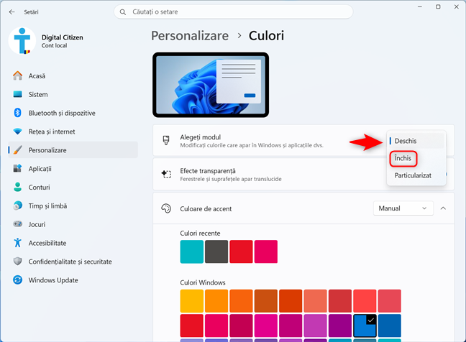Select Particularizat mode option
The image size is (466, 342).
416,175
